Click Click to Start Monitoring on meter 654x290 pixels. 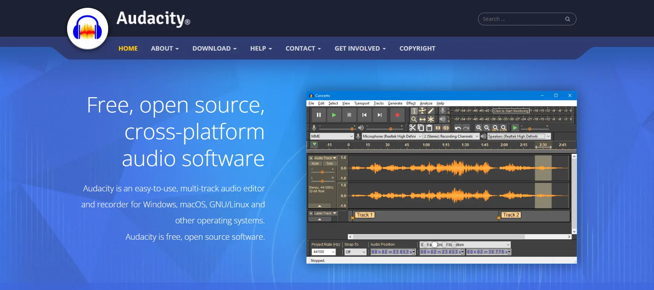coord(511,111)
